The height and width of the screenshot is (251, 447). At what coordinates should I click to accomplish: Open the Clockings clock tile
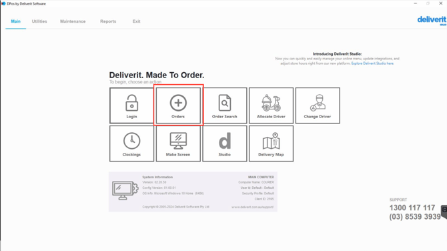[131, 144]
